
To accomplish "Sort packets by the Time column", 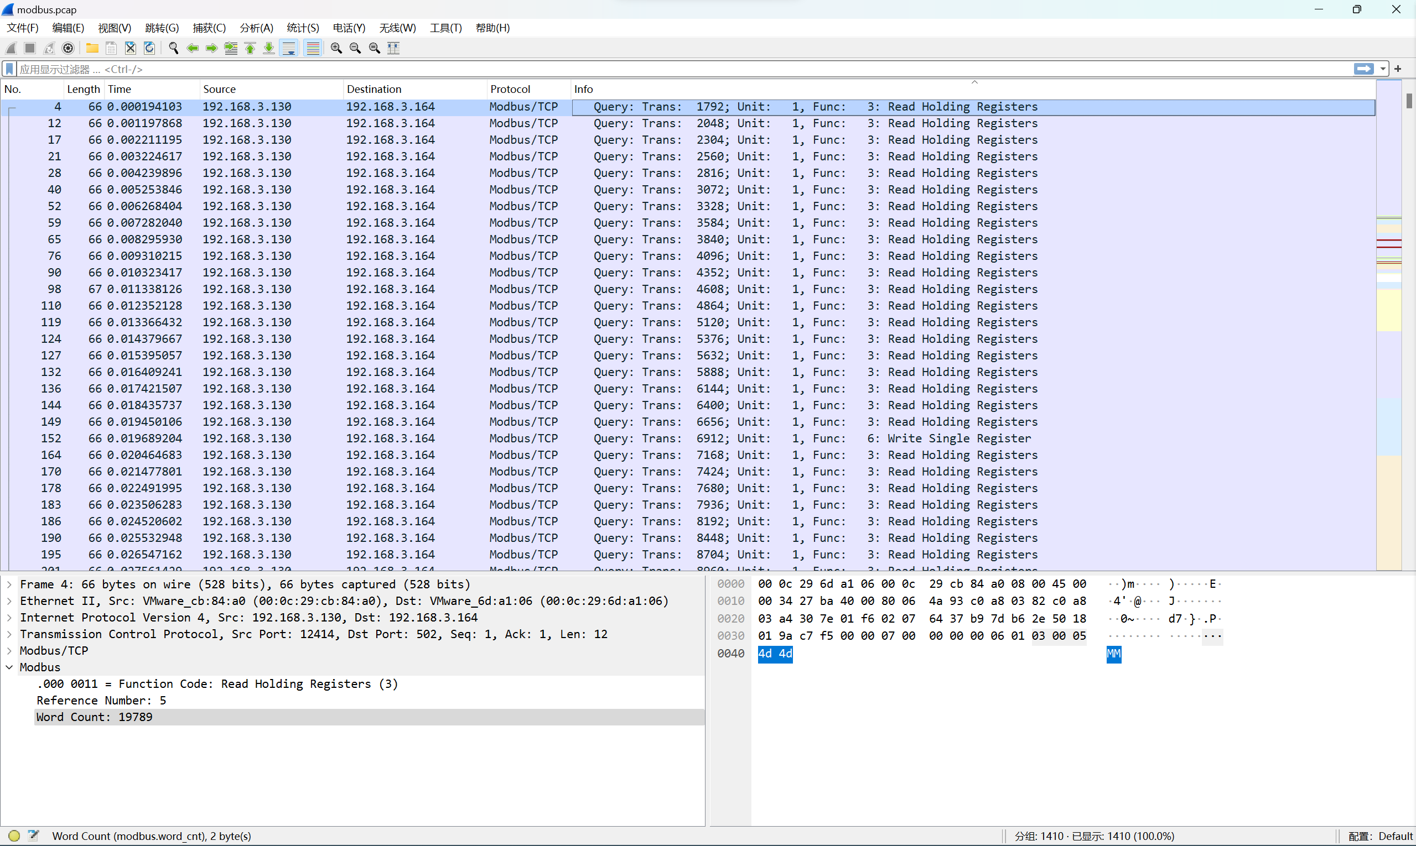I will click(152, 89).
